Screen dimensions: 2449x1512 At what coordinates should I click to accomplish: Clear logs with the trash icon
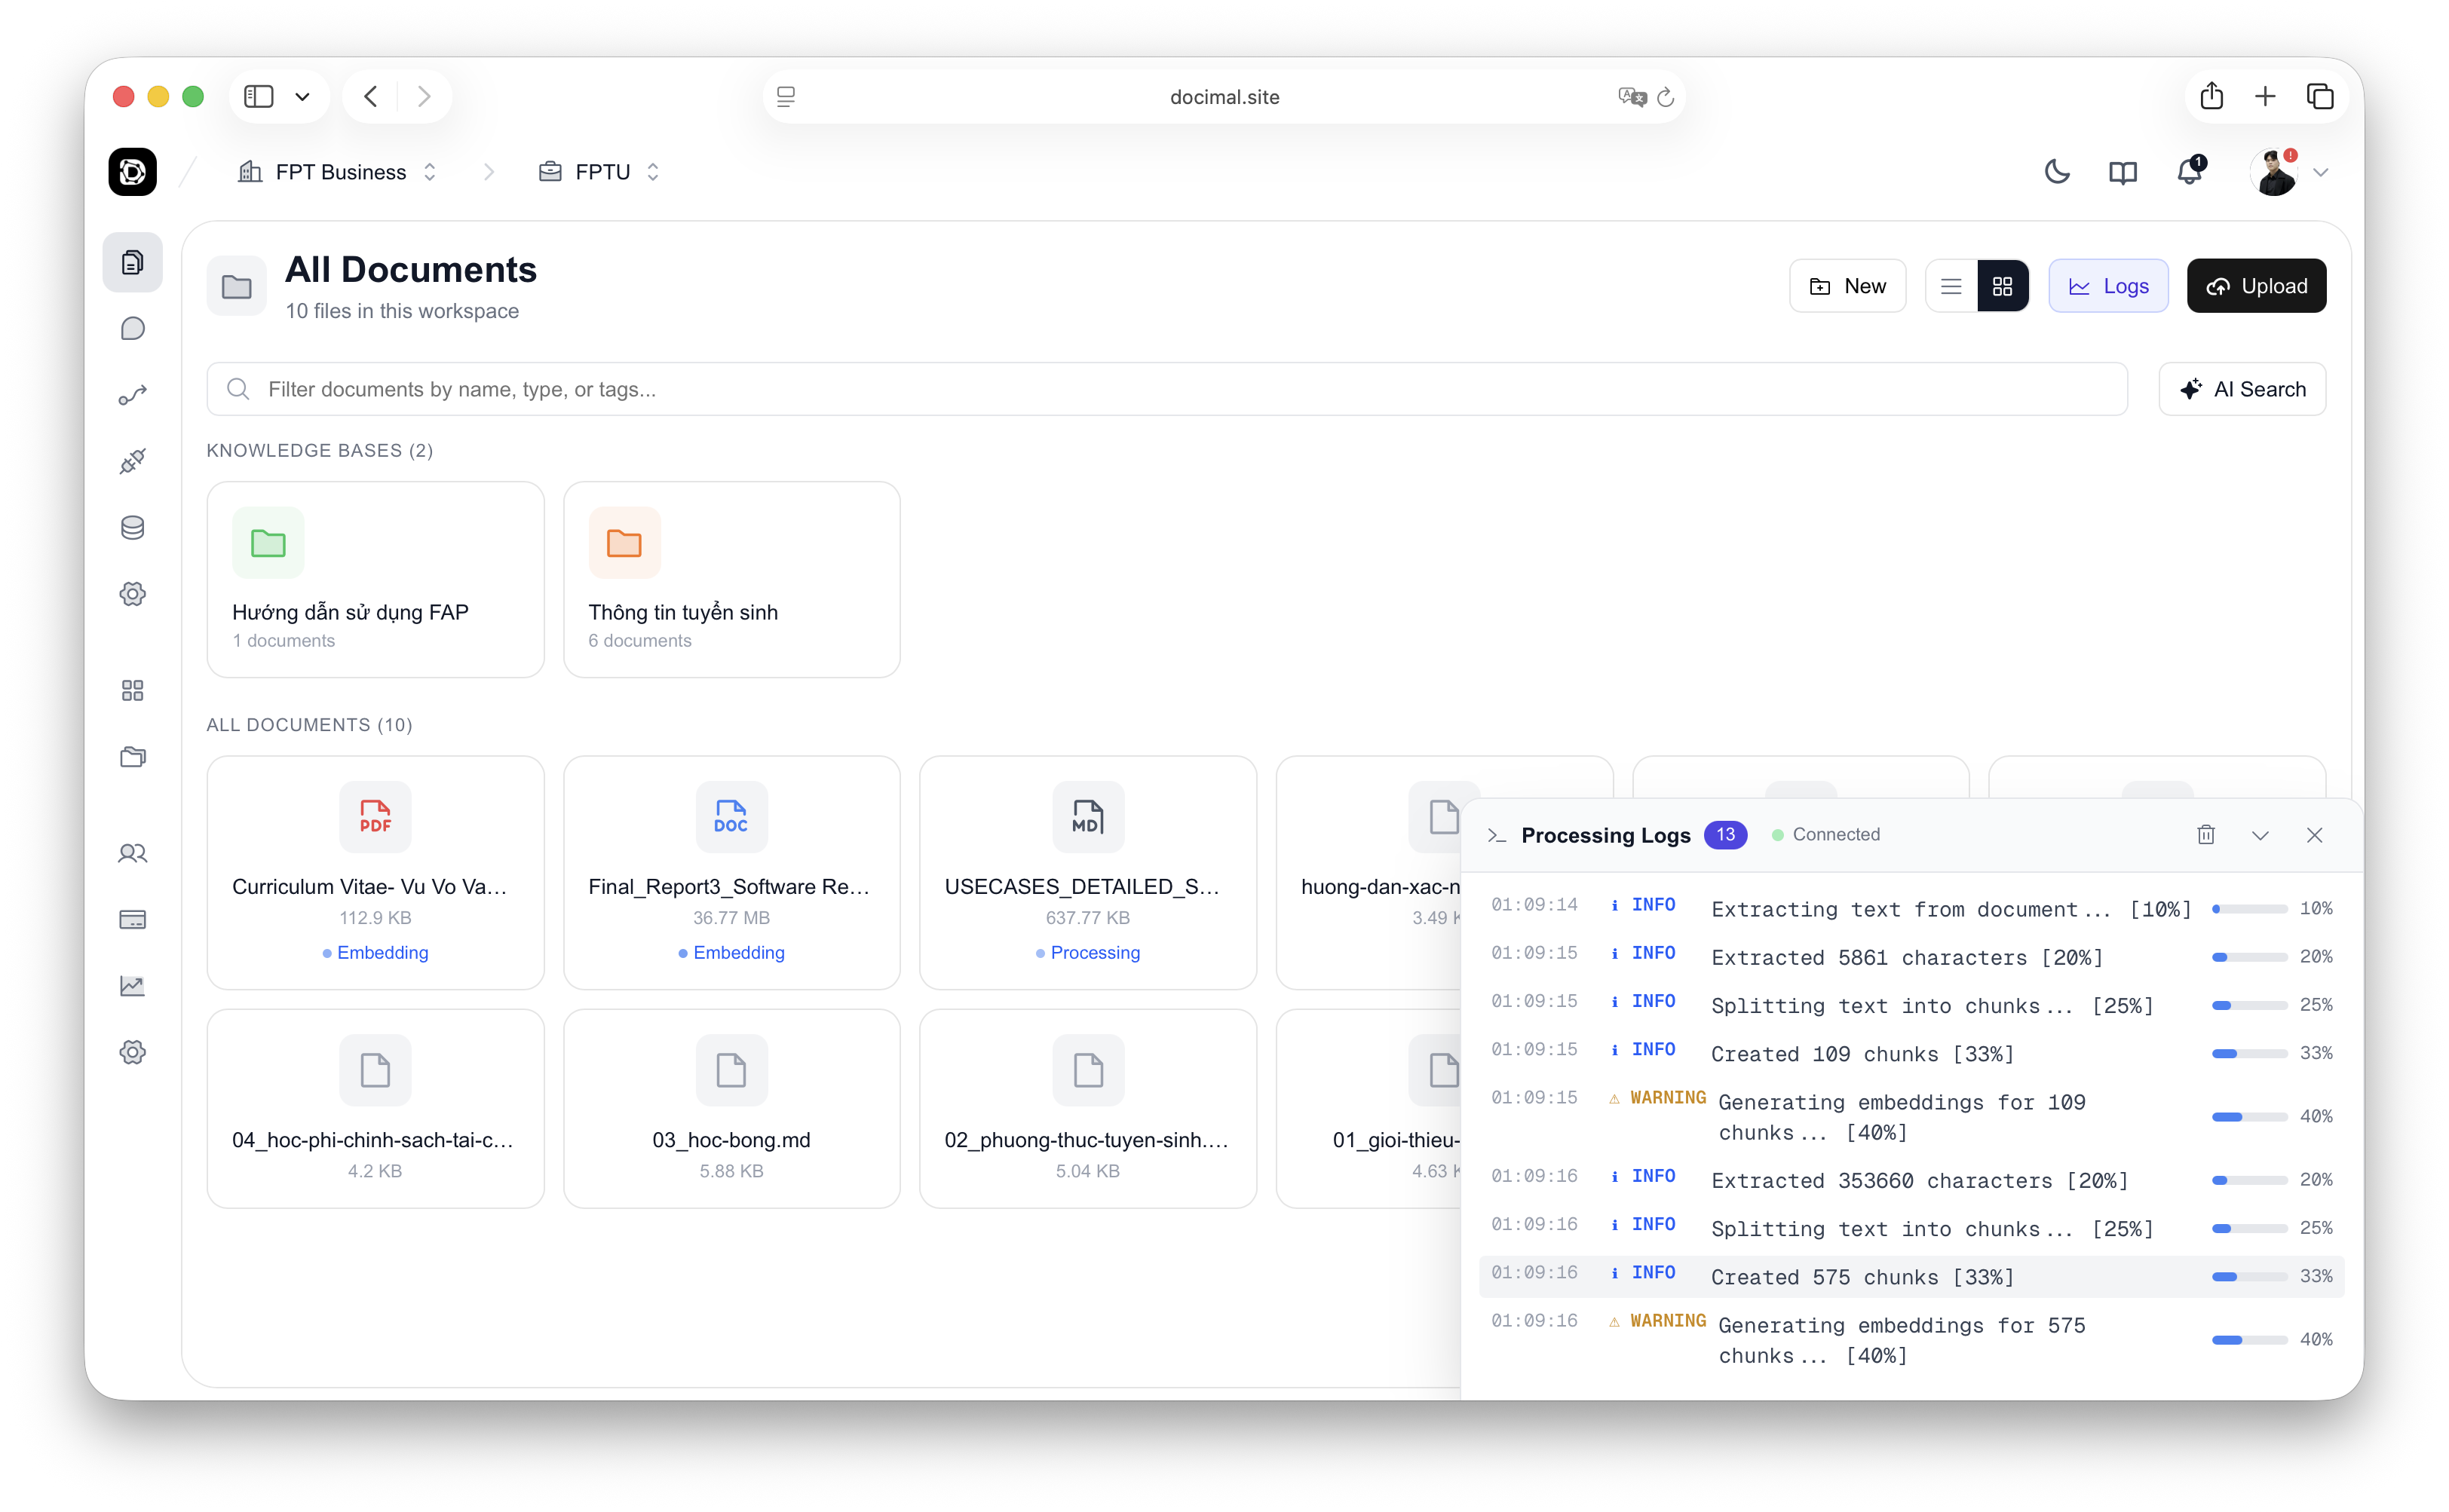(2205, 835)
